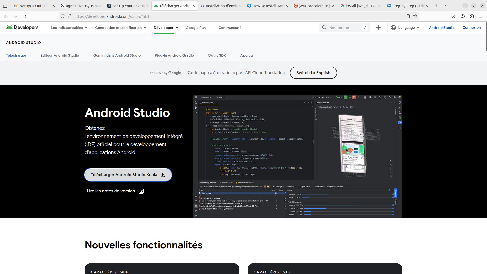Open the list all tabs chevron
Image resolution: width=487 pixels, height=274 pixels.
click(x=446, y=6)
